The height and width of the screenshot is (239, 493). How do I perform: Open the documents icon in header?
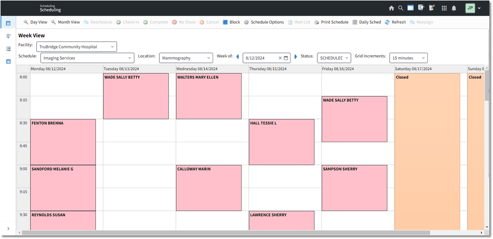point(421,8)
